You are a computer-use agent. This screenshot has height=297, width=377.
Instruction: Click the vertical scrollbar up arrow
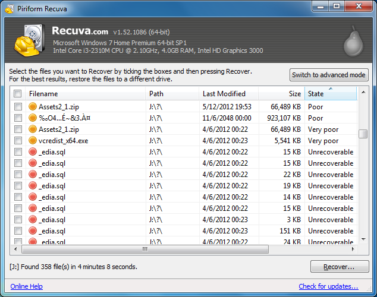363,92
